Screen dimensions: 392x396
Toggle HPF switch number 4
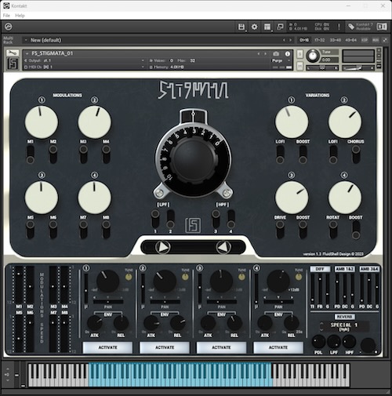pyautogui.click(x=230, y=219)
